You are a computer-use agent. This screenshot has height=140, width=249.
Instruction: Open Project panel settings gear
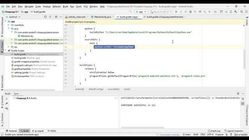(x=56, y=17)
